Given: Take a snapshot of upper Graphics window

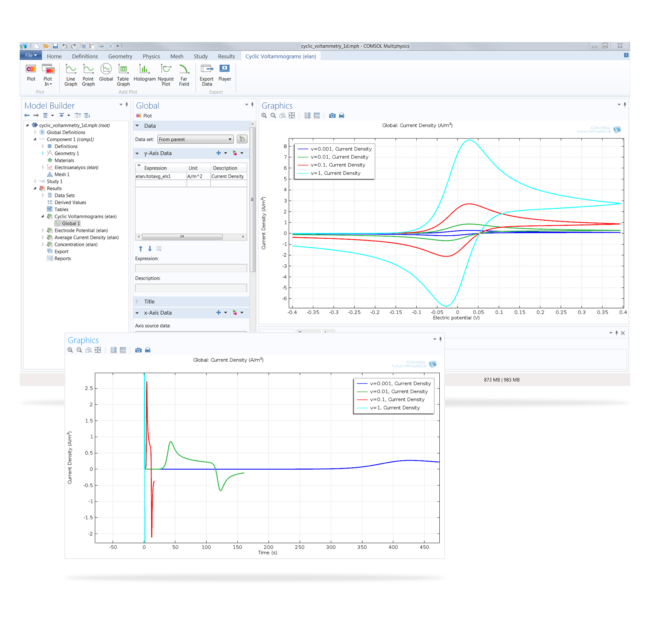Looking at the screenshot, I should pos(332,115).
